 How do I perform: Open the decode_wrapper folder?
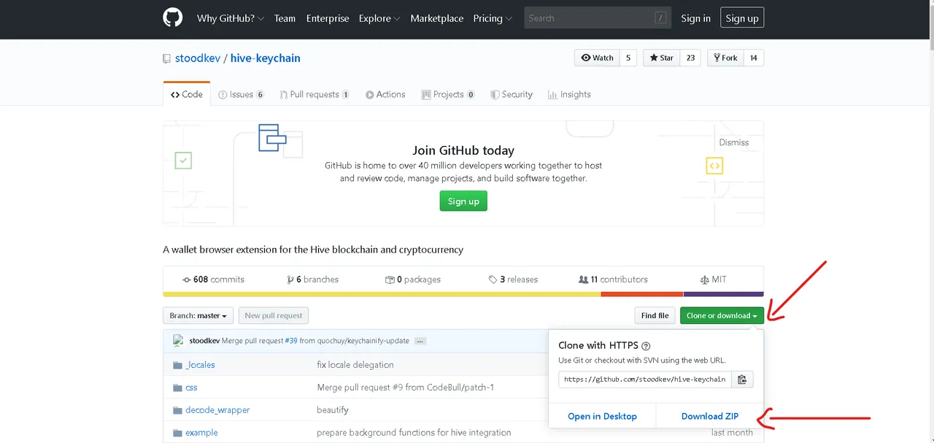(x=217, y=410)
